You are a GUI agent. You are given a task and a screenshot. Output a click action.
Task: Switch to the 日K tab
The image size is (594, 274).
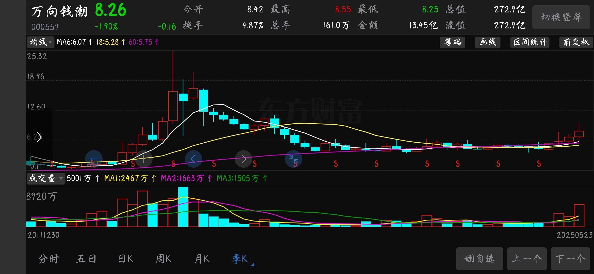[125, 259]
